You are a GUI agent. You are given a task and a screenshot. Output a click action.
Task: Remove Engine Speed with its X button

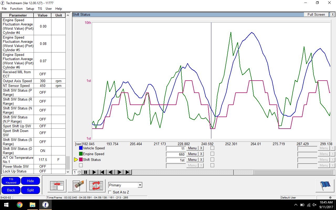pyautogui.click(x=201, y=154)
